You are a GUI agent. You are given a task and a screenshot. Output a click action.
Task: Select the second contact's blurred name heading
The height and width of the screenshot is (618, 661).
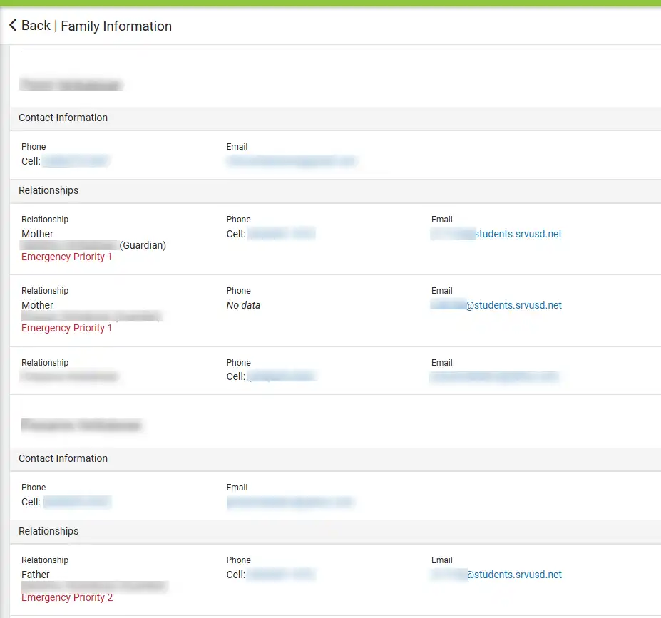click(81, 426)
